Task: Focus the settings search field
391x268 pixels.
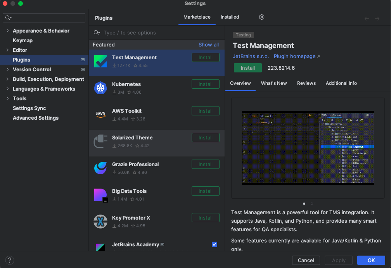Action: [x=44, y=18]
